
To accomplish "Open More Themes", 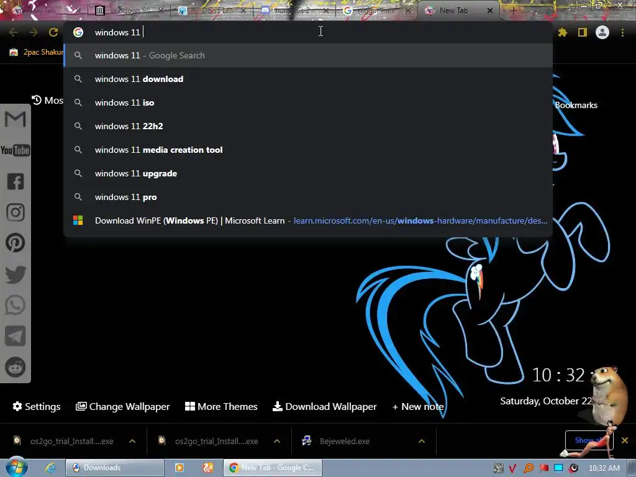I will [x=222, y=406].
